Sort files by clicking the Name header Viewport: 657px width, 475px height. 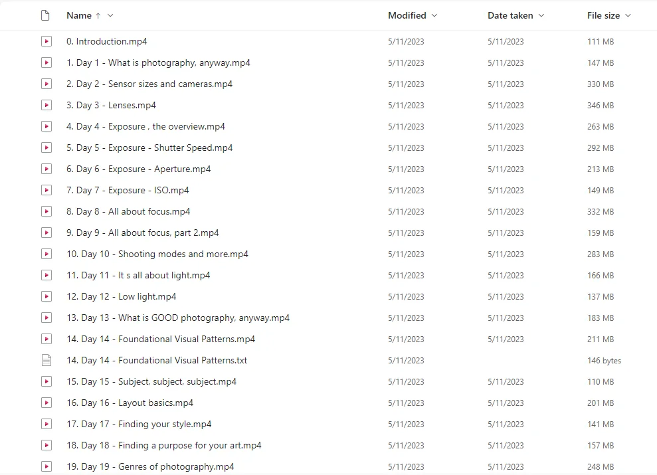[79, 15]
